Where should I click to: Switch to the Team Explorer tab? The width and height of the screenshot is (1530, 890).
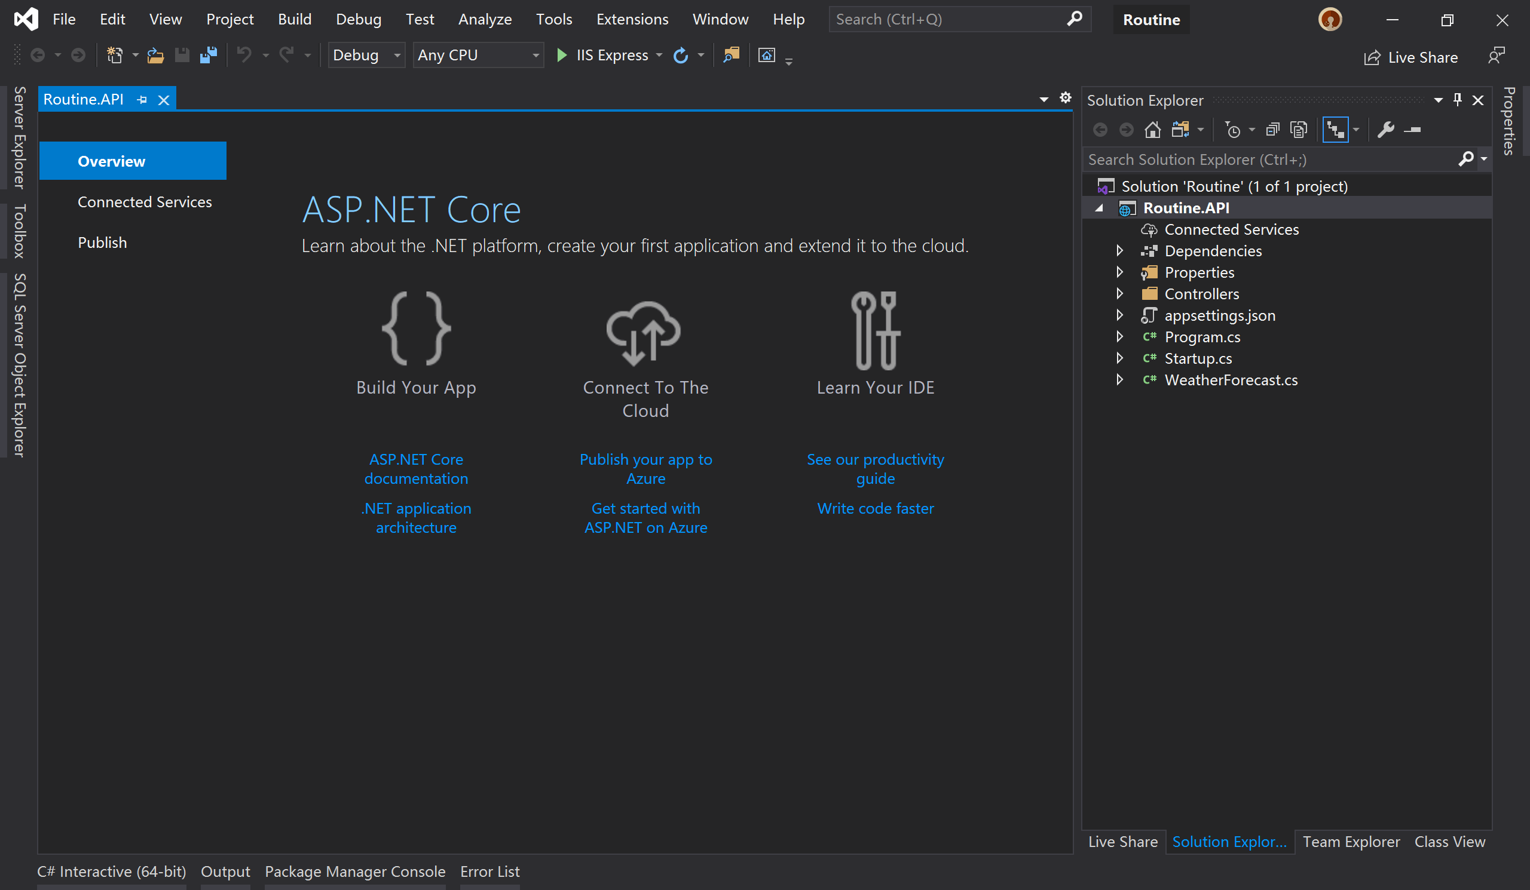pos(1351,842)
